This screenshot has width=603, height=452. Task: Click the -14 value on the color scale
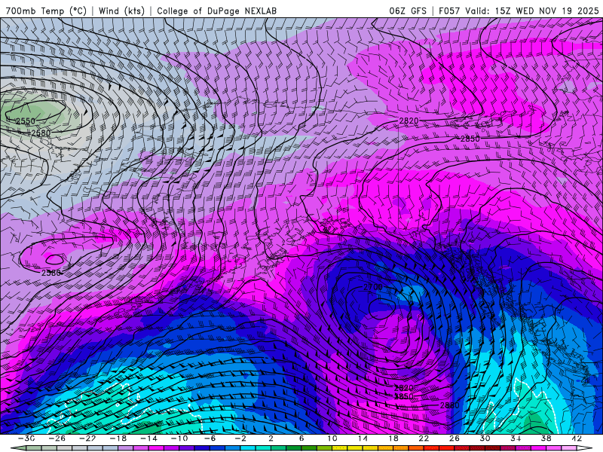(148, 438)
